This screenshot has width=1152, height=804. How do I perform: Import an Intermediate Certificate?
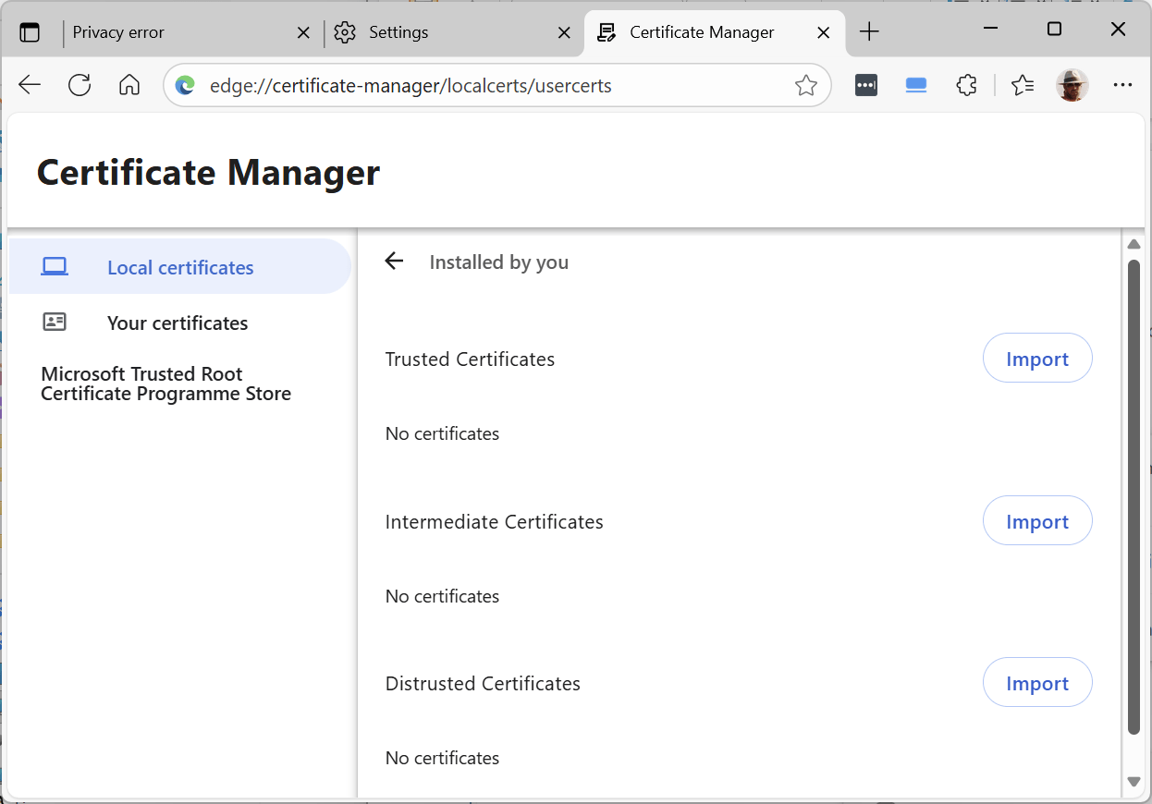(1036, 521)
